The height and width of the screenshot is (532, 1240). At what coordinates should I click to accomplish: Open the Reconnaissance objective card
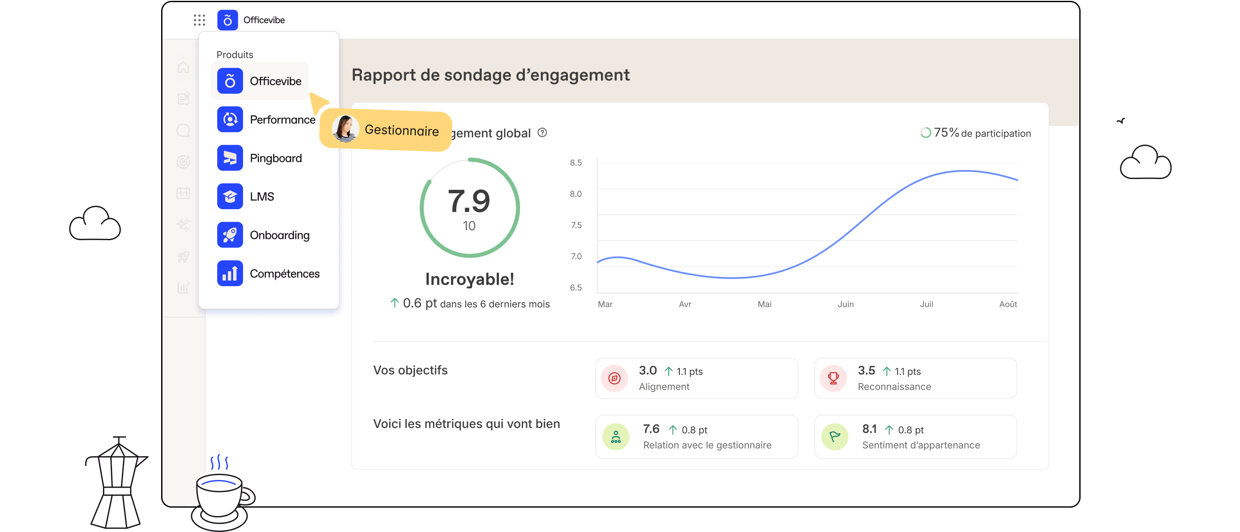[x=915, y=378]
